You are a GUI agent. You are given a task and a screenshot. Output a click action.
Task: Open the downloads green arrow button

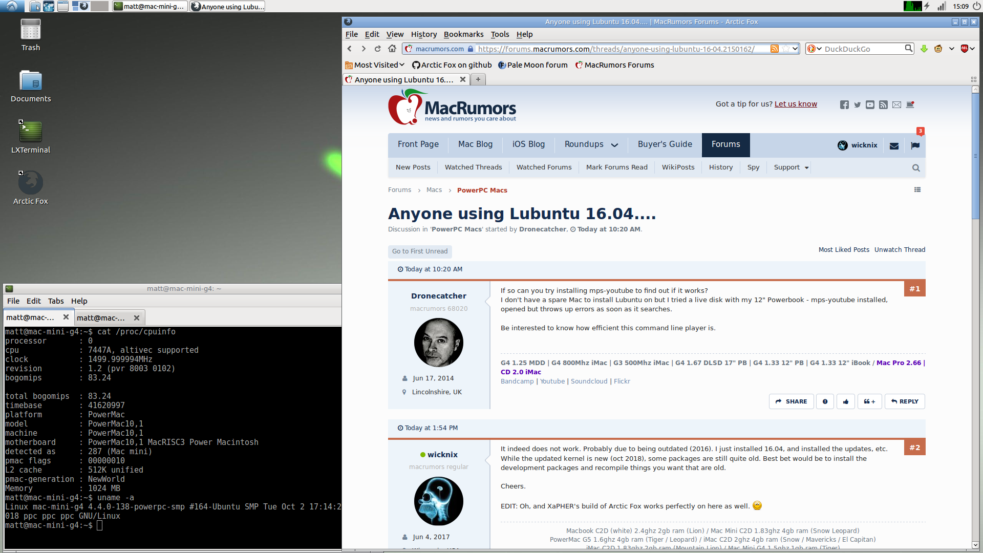tap(924, 49)
